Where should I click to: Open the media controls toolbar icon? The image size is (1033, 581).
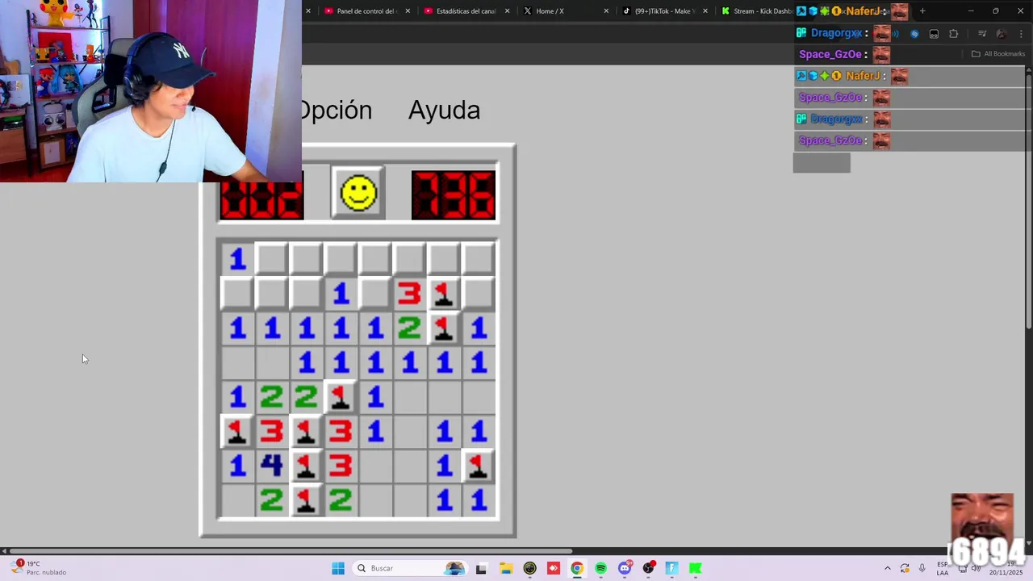tap(982, 34)
